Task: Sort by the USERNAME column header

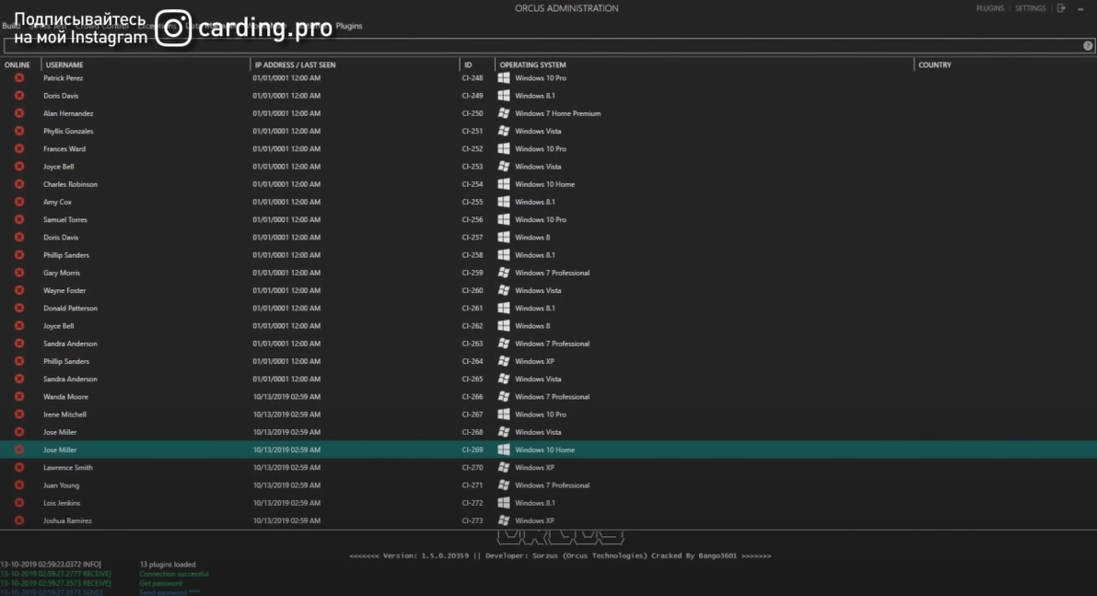Action: point(64,64)
